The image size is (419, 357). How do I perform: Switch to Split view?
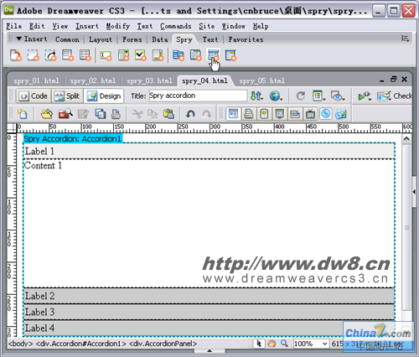pos(67,96)
